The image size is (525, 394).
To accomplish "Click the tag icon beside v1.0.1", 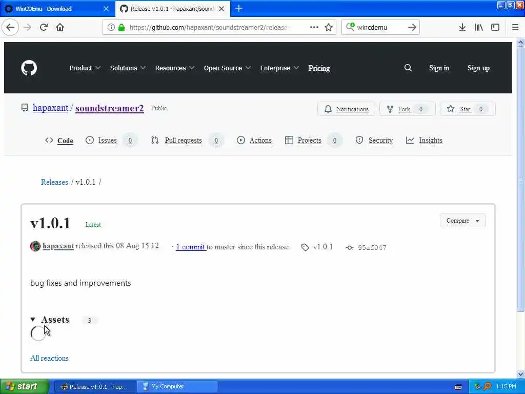I will 305,248.
